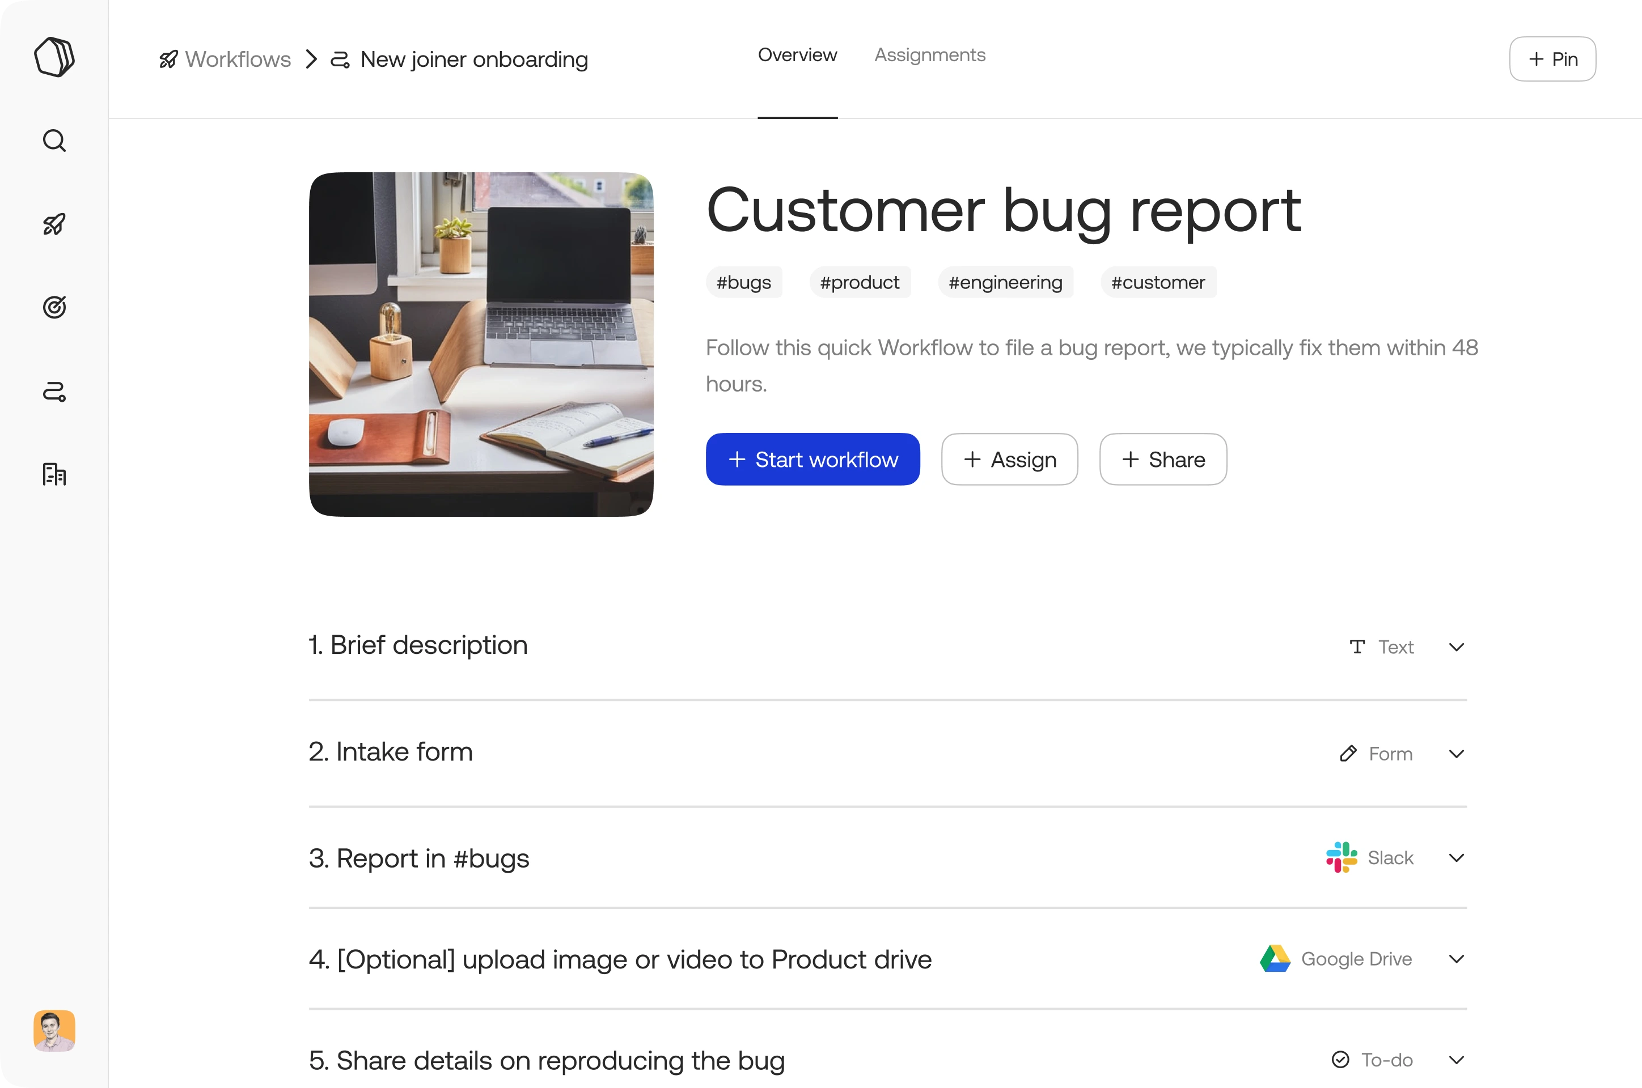
Task: Click the breadcrumb chevron separator
Action: tap(312, 59)
